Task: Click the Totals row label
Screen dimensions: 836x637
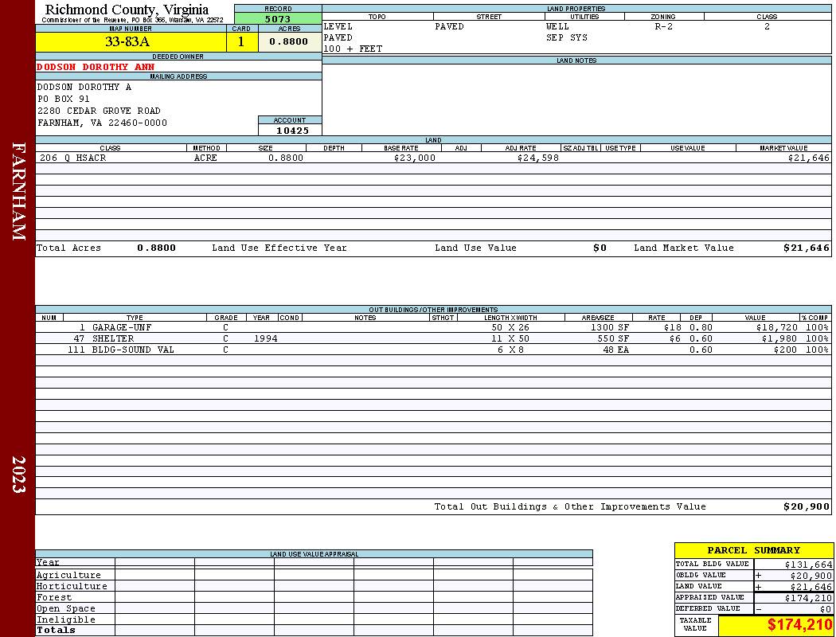Action: click(56, 630)
